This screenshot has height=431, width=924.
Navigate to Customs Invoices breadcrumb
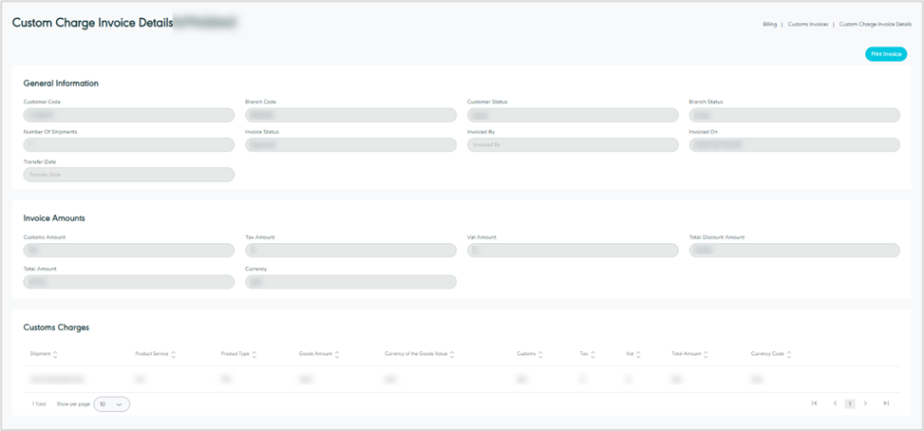(807, 24)
